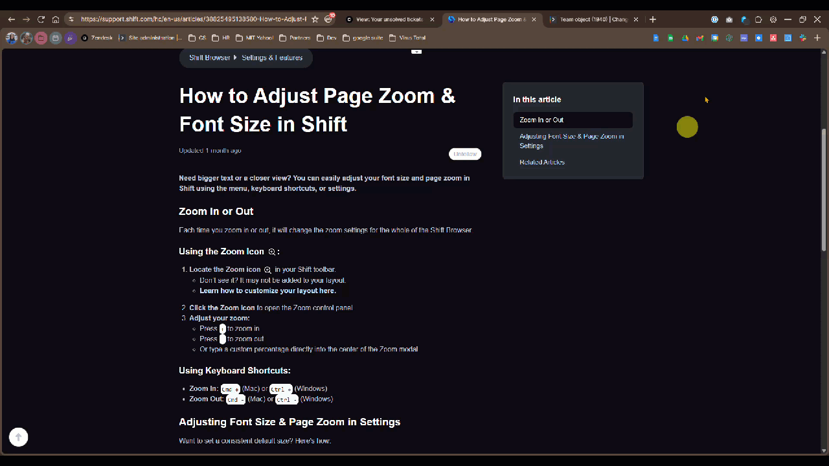Switch to the 'View: Your unsolved tickets' tab
Screen dimensions: 829x466
click(x=385, y=19)
